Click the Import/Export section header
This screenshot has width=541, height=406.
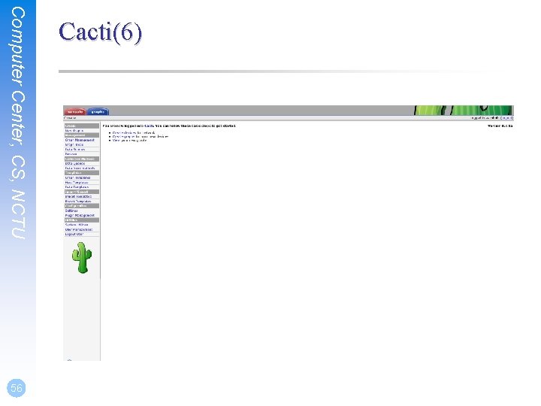coord(82,192)
